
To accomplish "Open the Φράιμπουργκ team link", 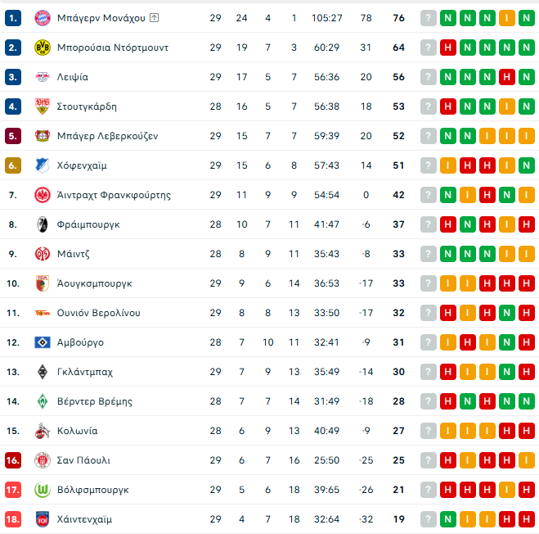I will click(88, 224).
